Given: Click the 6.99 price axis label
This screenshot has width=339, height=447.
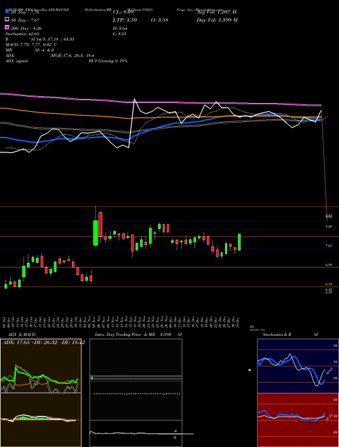Looking at the screenshot, I should pos(329,265).
